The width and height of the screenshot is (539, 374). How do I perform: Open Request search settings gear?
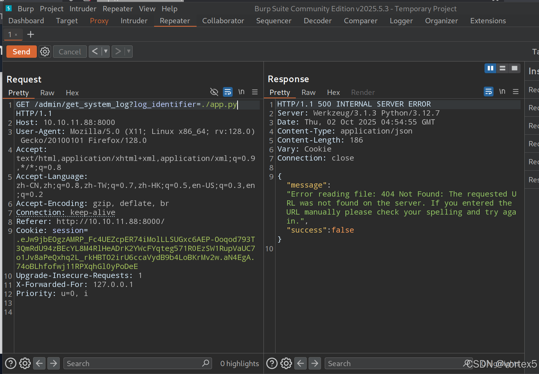pos(25,363)
